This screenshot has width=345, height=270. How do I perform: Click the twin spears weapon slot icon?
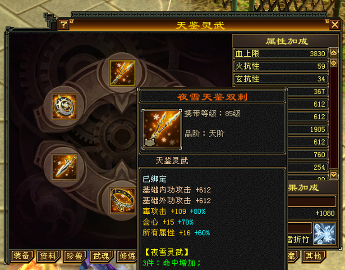pos(123,73)
